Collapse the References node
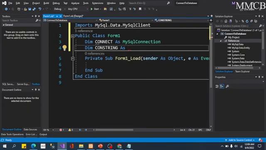 point(221,41)
